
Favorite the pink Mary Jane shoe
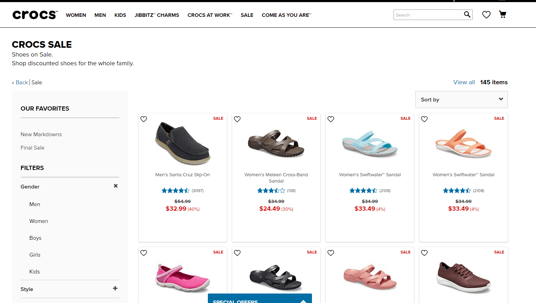144,253
